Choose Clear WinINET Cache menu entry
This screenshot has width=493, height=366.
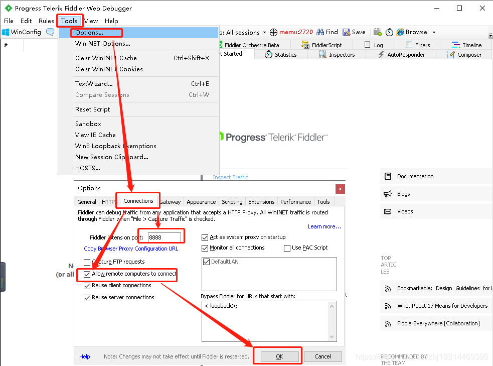pos(139,58)
